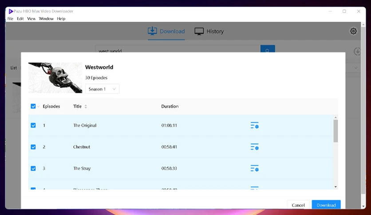Click the title The Stray
This screenshot has width=371, height=215.
click(82, 168)
